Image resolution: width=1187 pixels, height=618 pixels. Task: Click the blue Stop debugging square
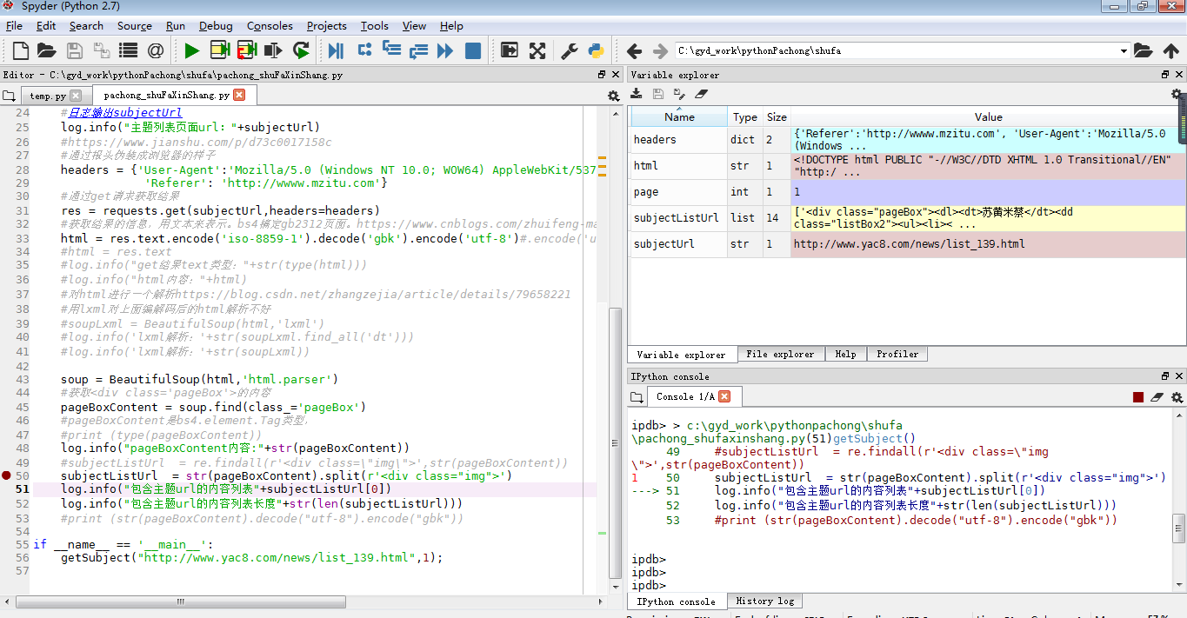pos(473,50)
